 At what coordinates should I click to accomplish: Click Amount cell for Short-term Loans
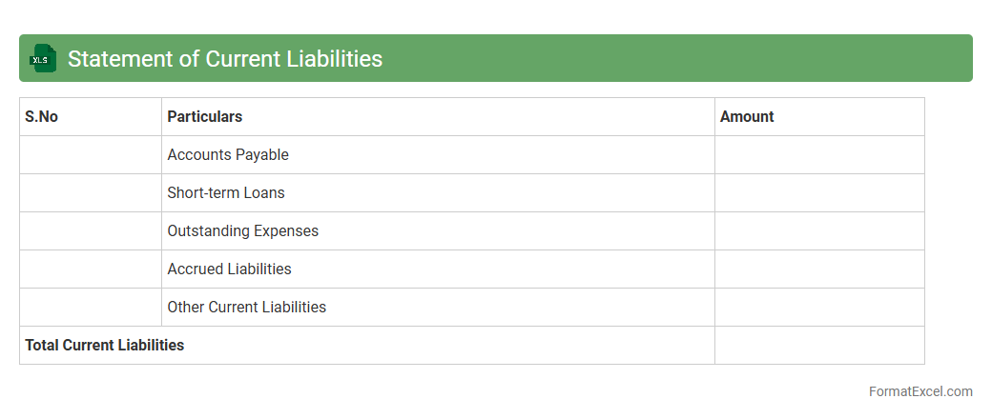click(x=819, y=193)
